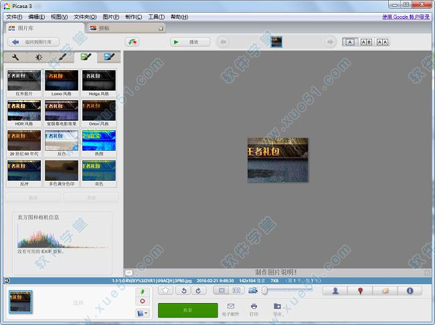The image size is (435, 325).
Task: Start the slideshow with 播放 button
Action: tap(190, 42)
